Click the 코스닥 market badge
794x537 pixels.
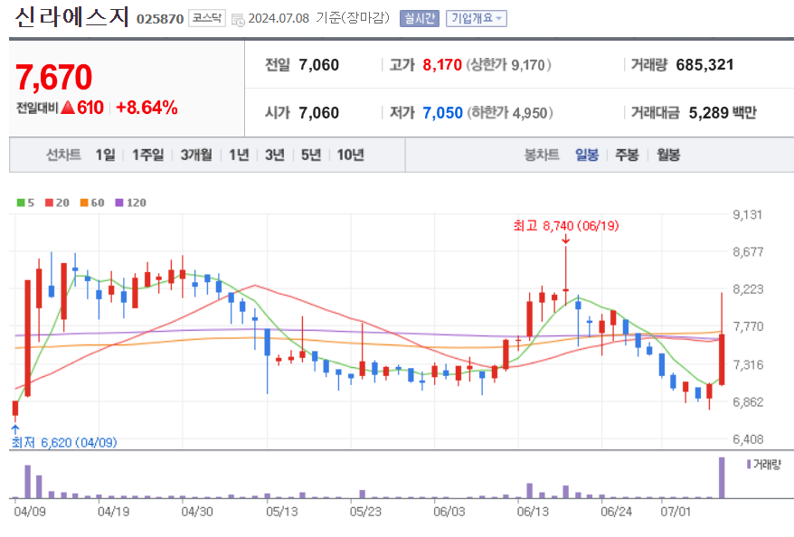pos(207,18)
